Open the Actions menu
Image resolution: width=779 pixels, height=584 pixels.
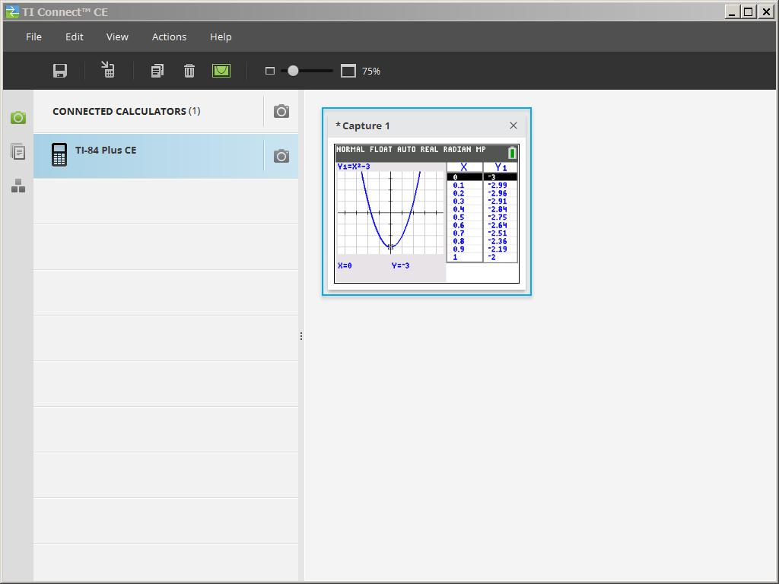[x=170, y=36]
